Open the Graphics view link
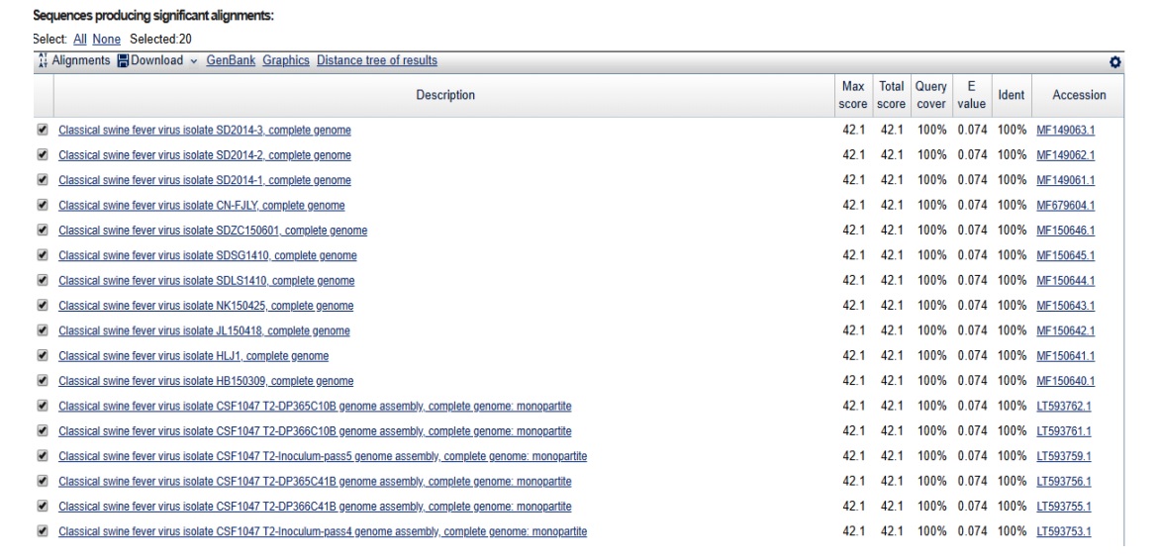The height and width of the screenshot is (559, 1160). point(286,60)
